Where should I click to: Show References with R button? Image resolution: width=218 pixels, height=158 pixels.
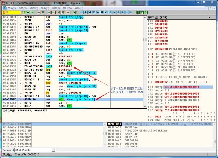(123, 13)
